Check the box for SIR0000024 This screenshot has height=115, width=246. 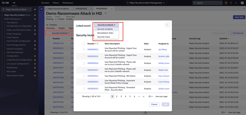pyautogui.click(x=84, y=56)
